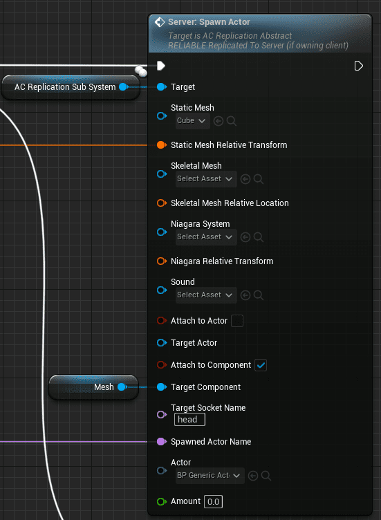Click the output execution pin of Spawn Actor
Viewport: 381px width, 520px height.
tap(358, 66)
